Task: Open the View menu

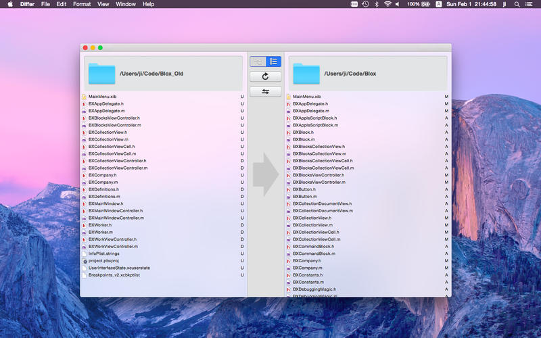Action: pyautogui.click(x=103, y=4)
